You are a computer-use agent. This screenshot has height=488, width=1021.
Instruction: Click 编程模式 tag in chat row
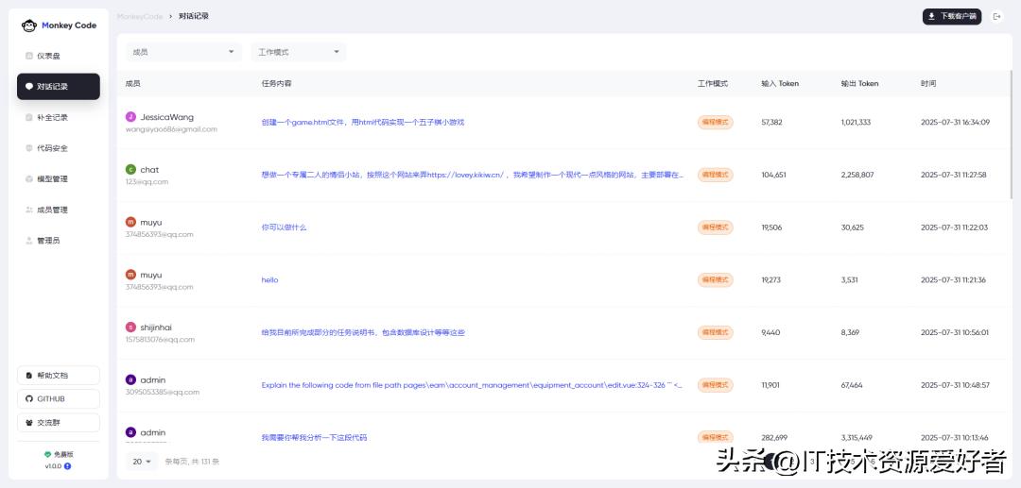715,175
